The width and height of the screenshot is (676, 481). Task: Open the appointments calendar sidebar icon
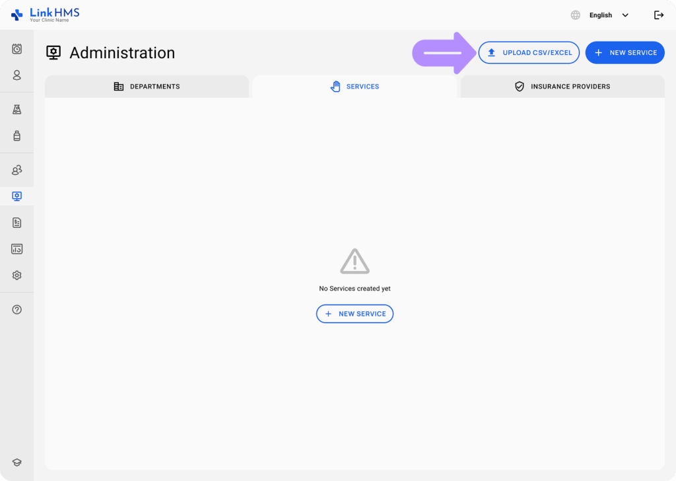[x=17, y=49]
